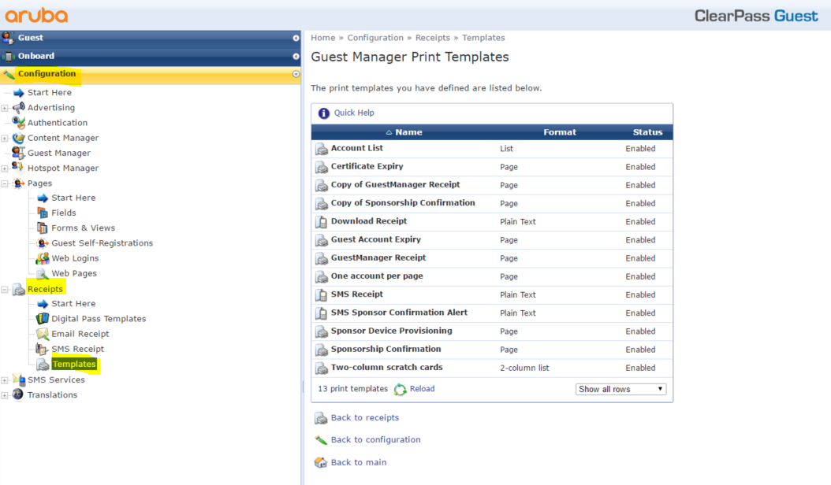Click the printer icon beside Receipts
The width and height of the screenshot is (831, 485).
click(x=19, y=289)
